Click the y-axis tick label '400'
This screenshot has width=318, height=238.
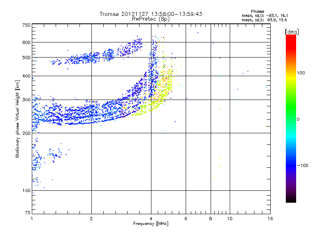click(26, 76)
